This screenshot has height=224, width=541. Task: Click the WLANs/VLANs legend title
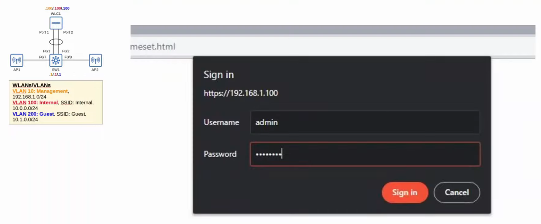[x=31, y=85]
